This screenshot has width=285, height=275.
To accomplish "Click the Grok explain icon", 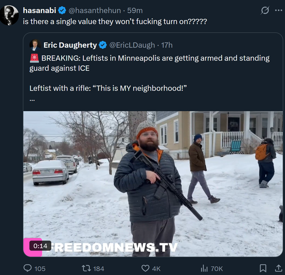I will (x=265, y=10).
